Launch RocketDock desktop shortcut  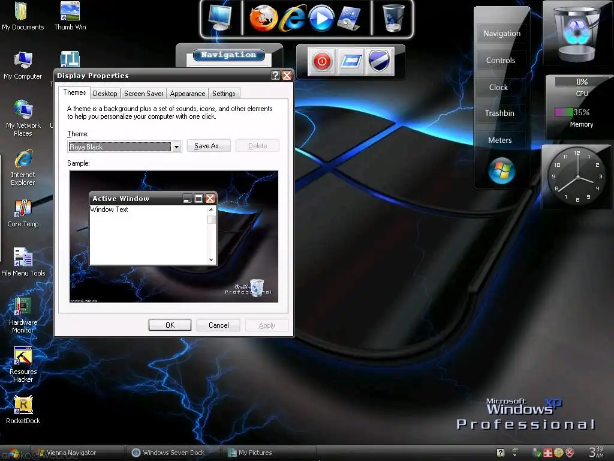pyautogui.click(x=23, y=409)
